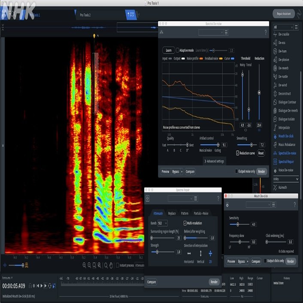303x303 pixels.
Task: Switch to the Pro Tools 2 file tab
Action: [85, 15]
